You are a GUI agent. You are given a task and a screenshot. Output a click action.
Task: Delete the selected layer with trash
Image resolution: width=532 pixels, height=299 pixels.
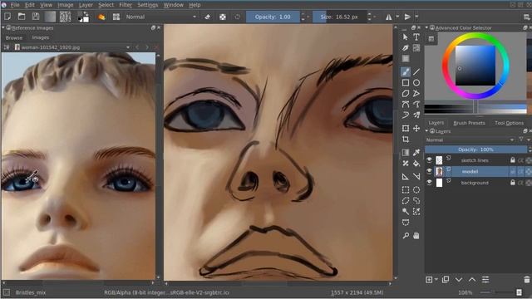pyautogui.click(x=526, y=280)
